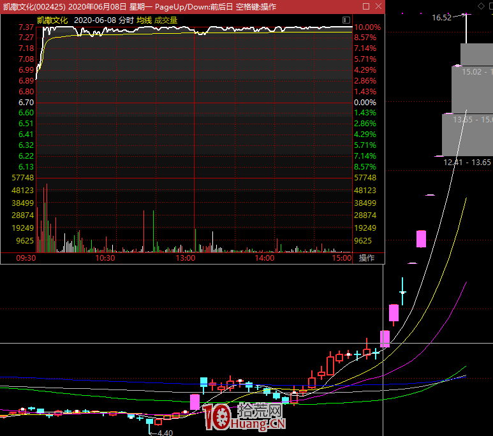Click the green 6.41 price axis label

click(x=26, y=134)
